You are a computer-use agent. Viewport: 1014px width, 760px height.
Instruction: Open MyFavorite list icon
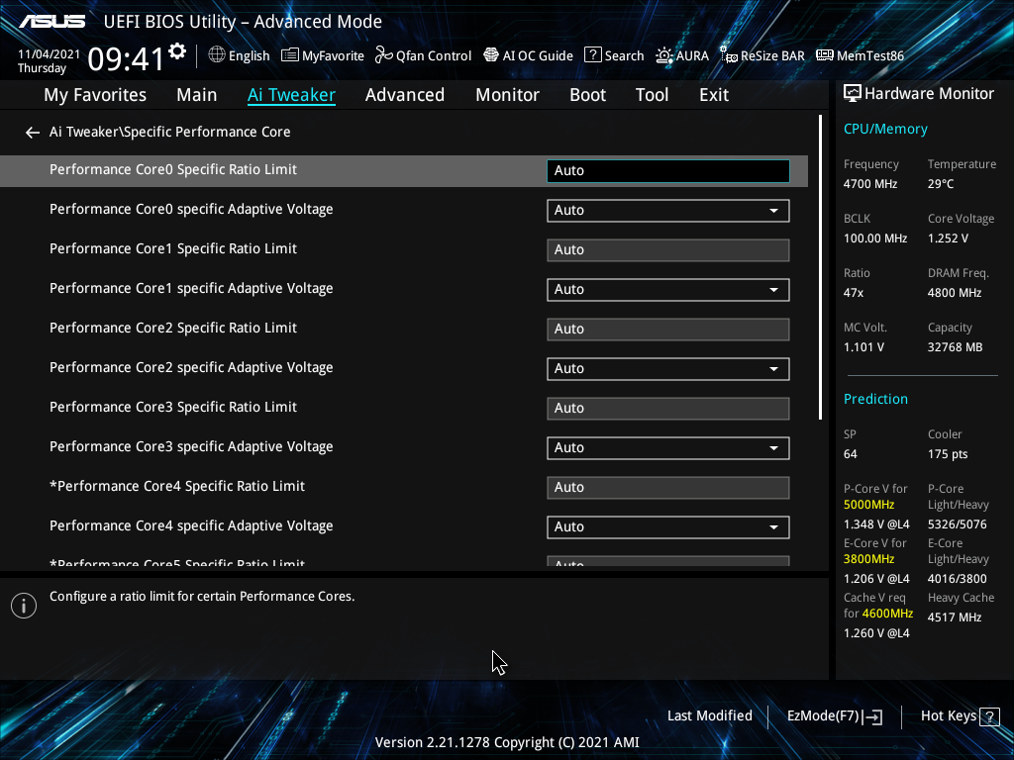(290, 55)
